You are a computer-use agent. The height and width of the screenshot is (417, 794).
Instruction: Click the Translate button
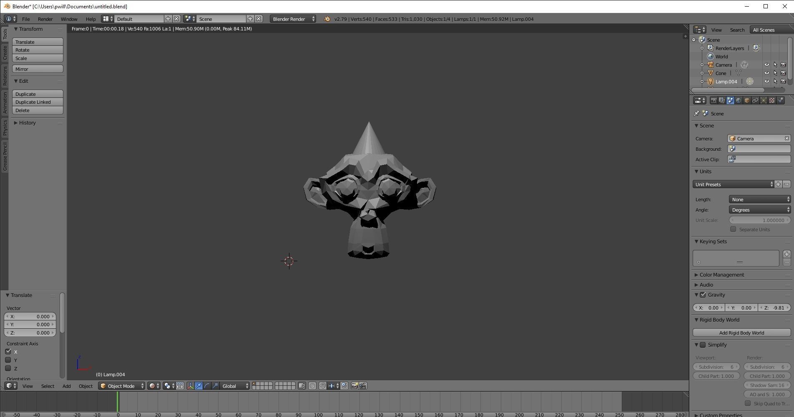coord(38,42)
